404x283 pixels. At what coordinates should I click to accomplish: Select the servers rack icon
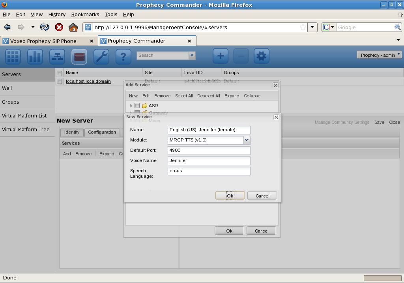click(79, 56)
